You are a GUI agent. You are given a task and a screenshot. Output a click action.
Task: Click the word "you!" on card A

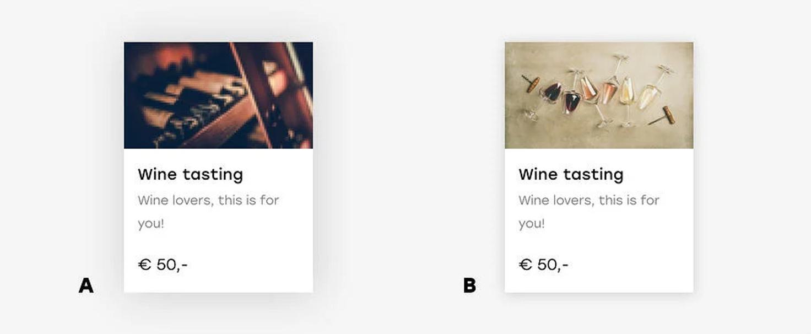click(x=151, y=224)
